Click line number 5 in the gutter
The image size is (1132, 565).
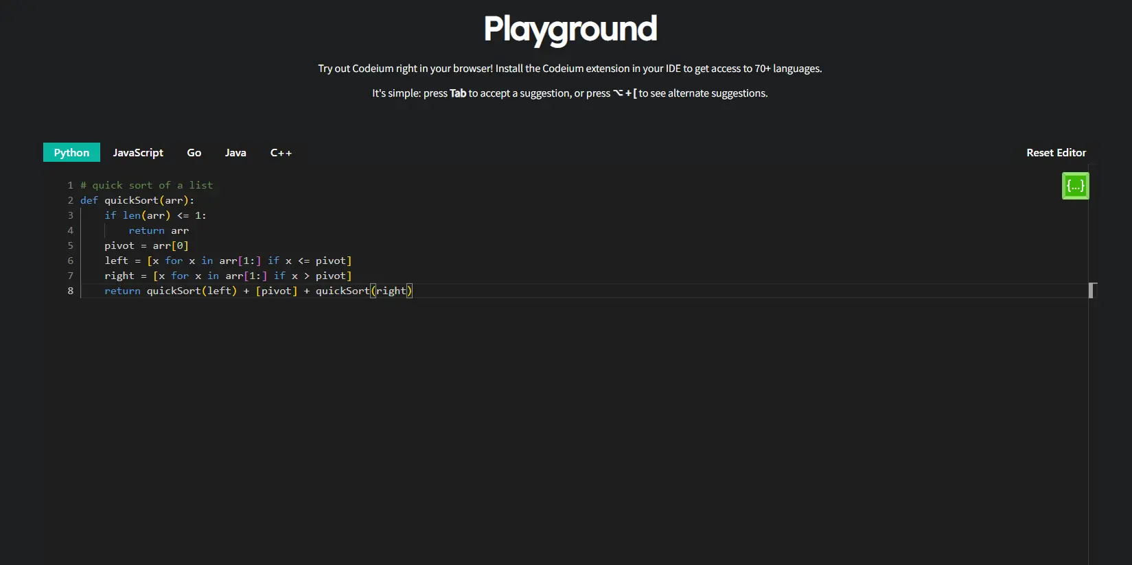point(70,245)
